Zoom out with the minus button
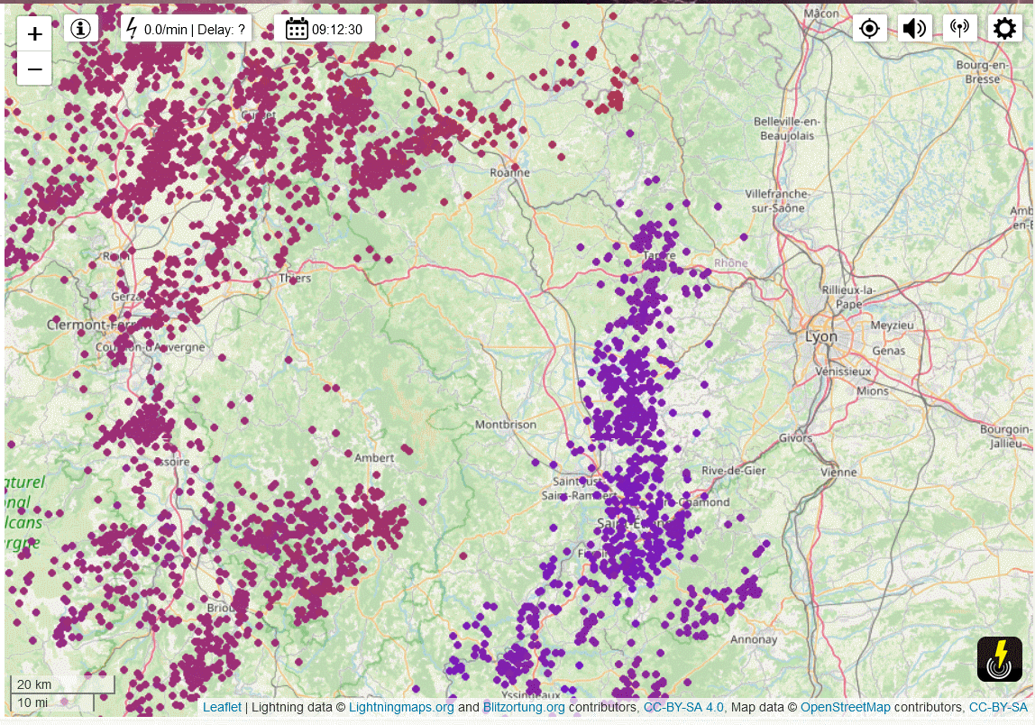Screen dimensions: 1035x725 pos(34,69)
